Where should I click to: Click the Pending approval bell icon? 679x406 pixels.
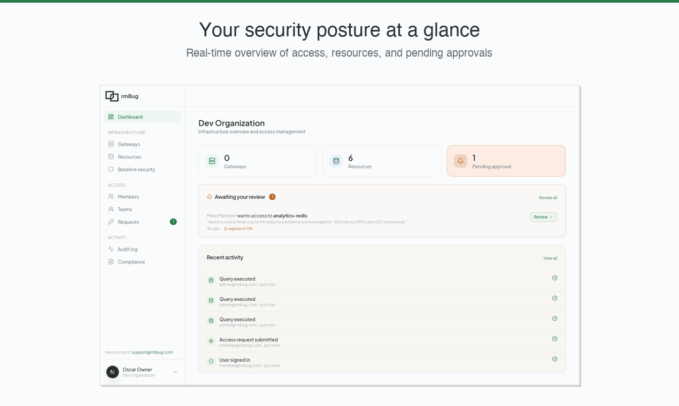(460, 161)
